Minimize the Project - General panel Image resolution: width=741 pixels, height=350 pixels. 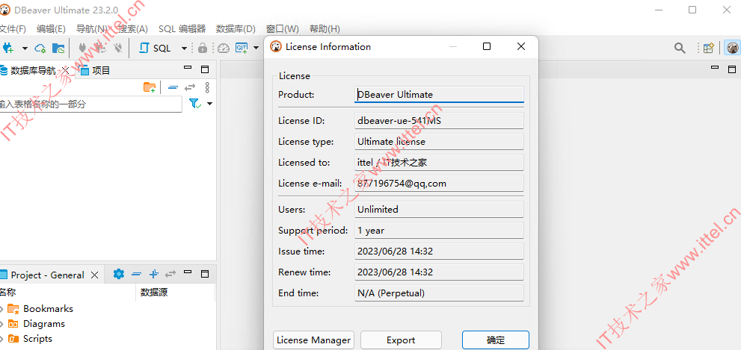[x=188, y=272]
